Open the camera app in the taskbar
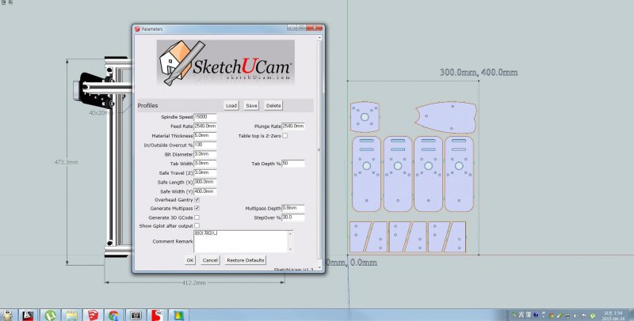 click(x=136, y=314)
